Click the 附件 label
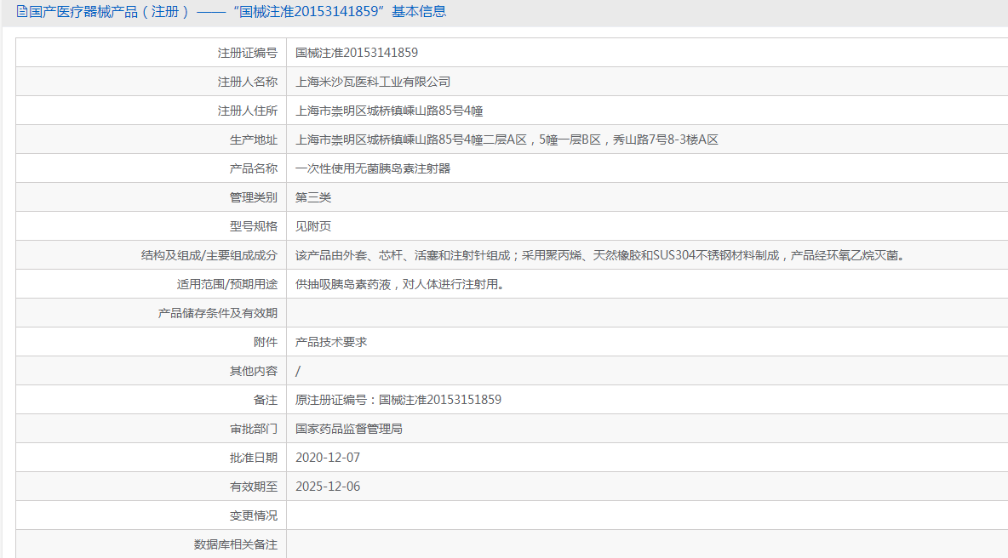This screenshot has height=558, width=1008. 266,342
